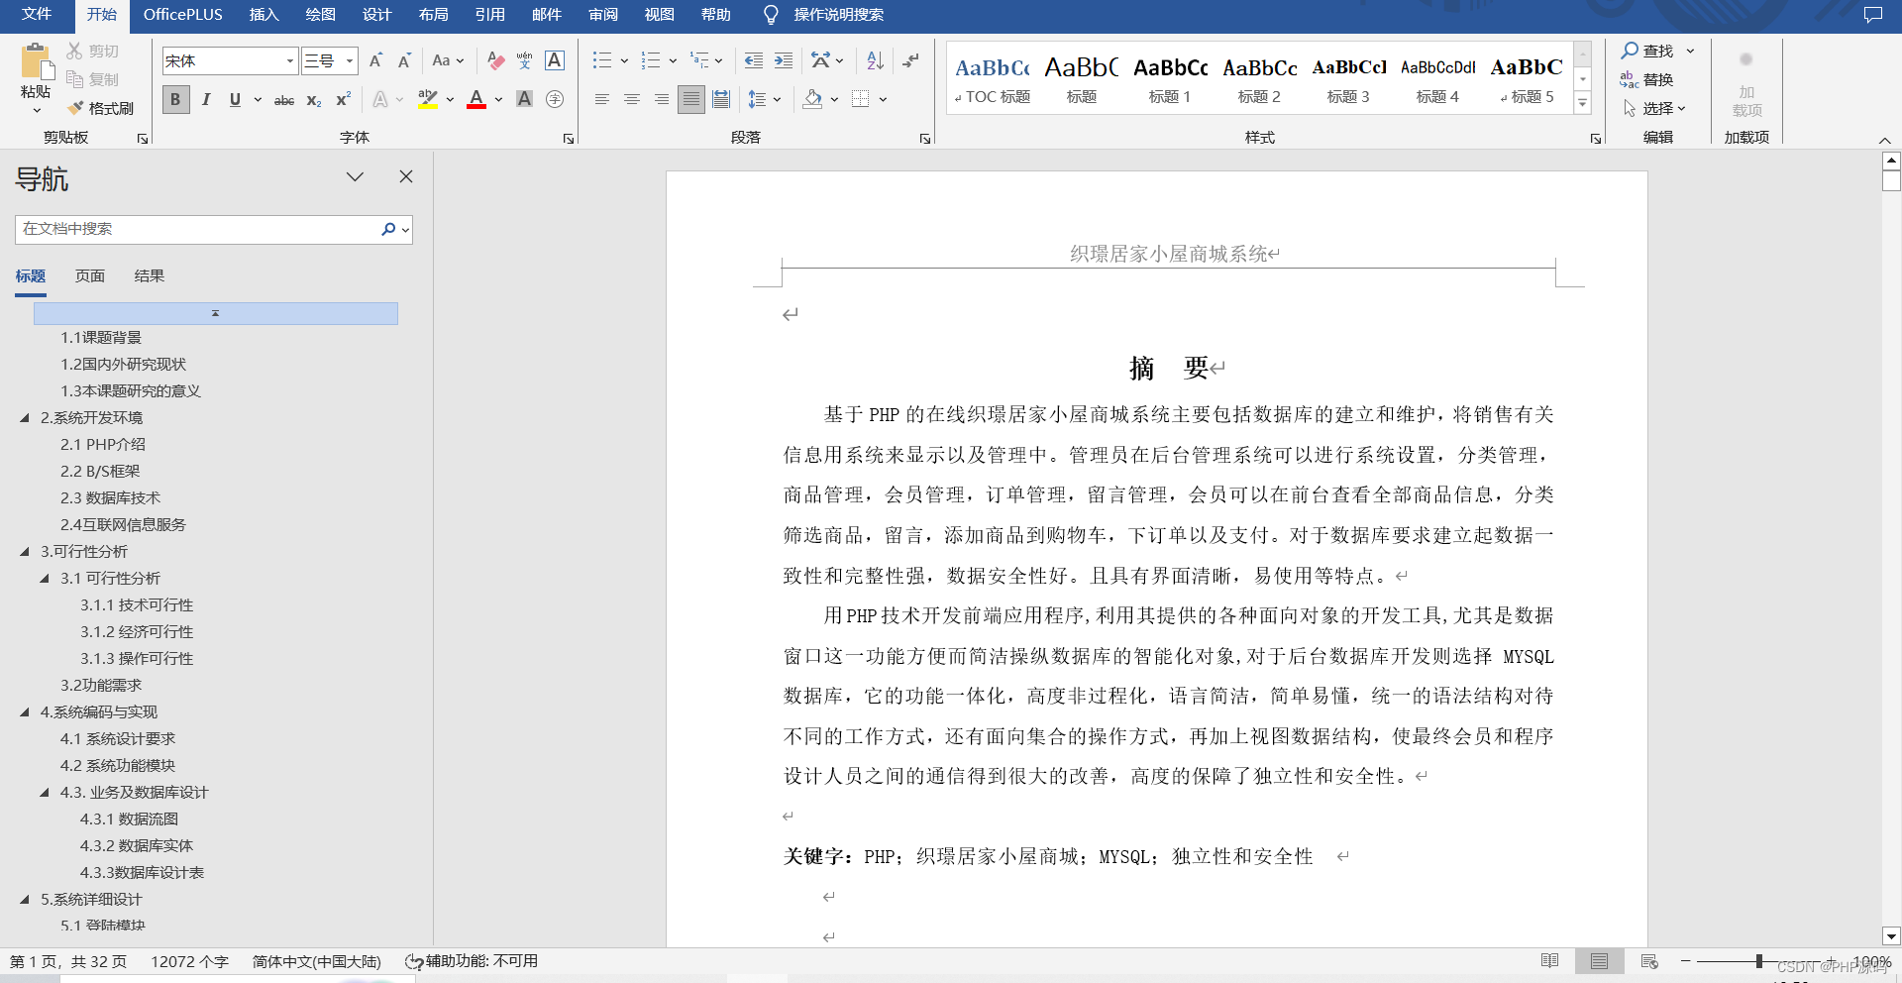Increase font size with the grow font icon

(x=375, y=60)
